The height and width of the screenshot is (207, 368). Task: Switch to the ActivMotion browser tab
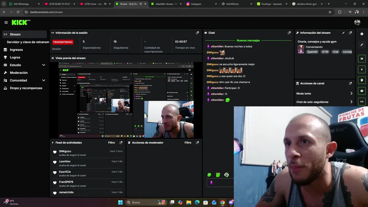pos(237,4)
